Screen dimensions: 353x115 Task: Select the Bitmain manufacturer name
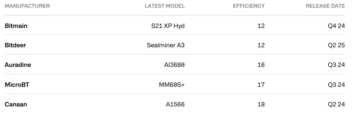[x=16, y=26]
